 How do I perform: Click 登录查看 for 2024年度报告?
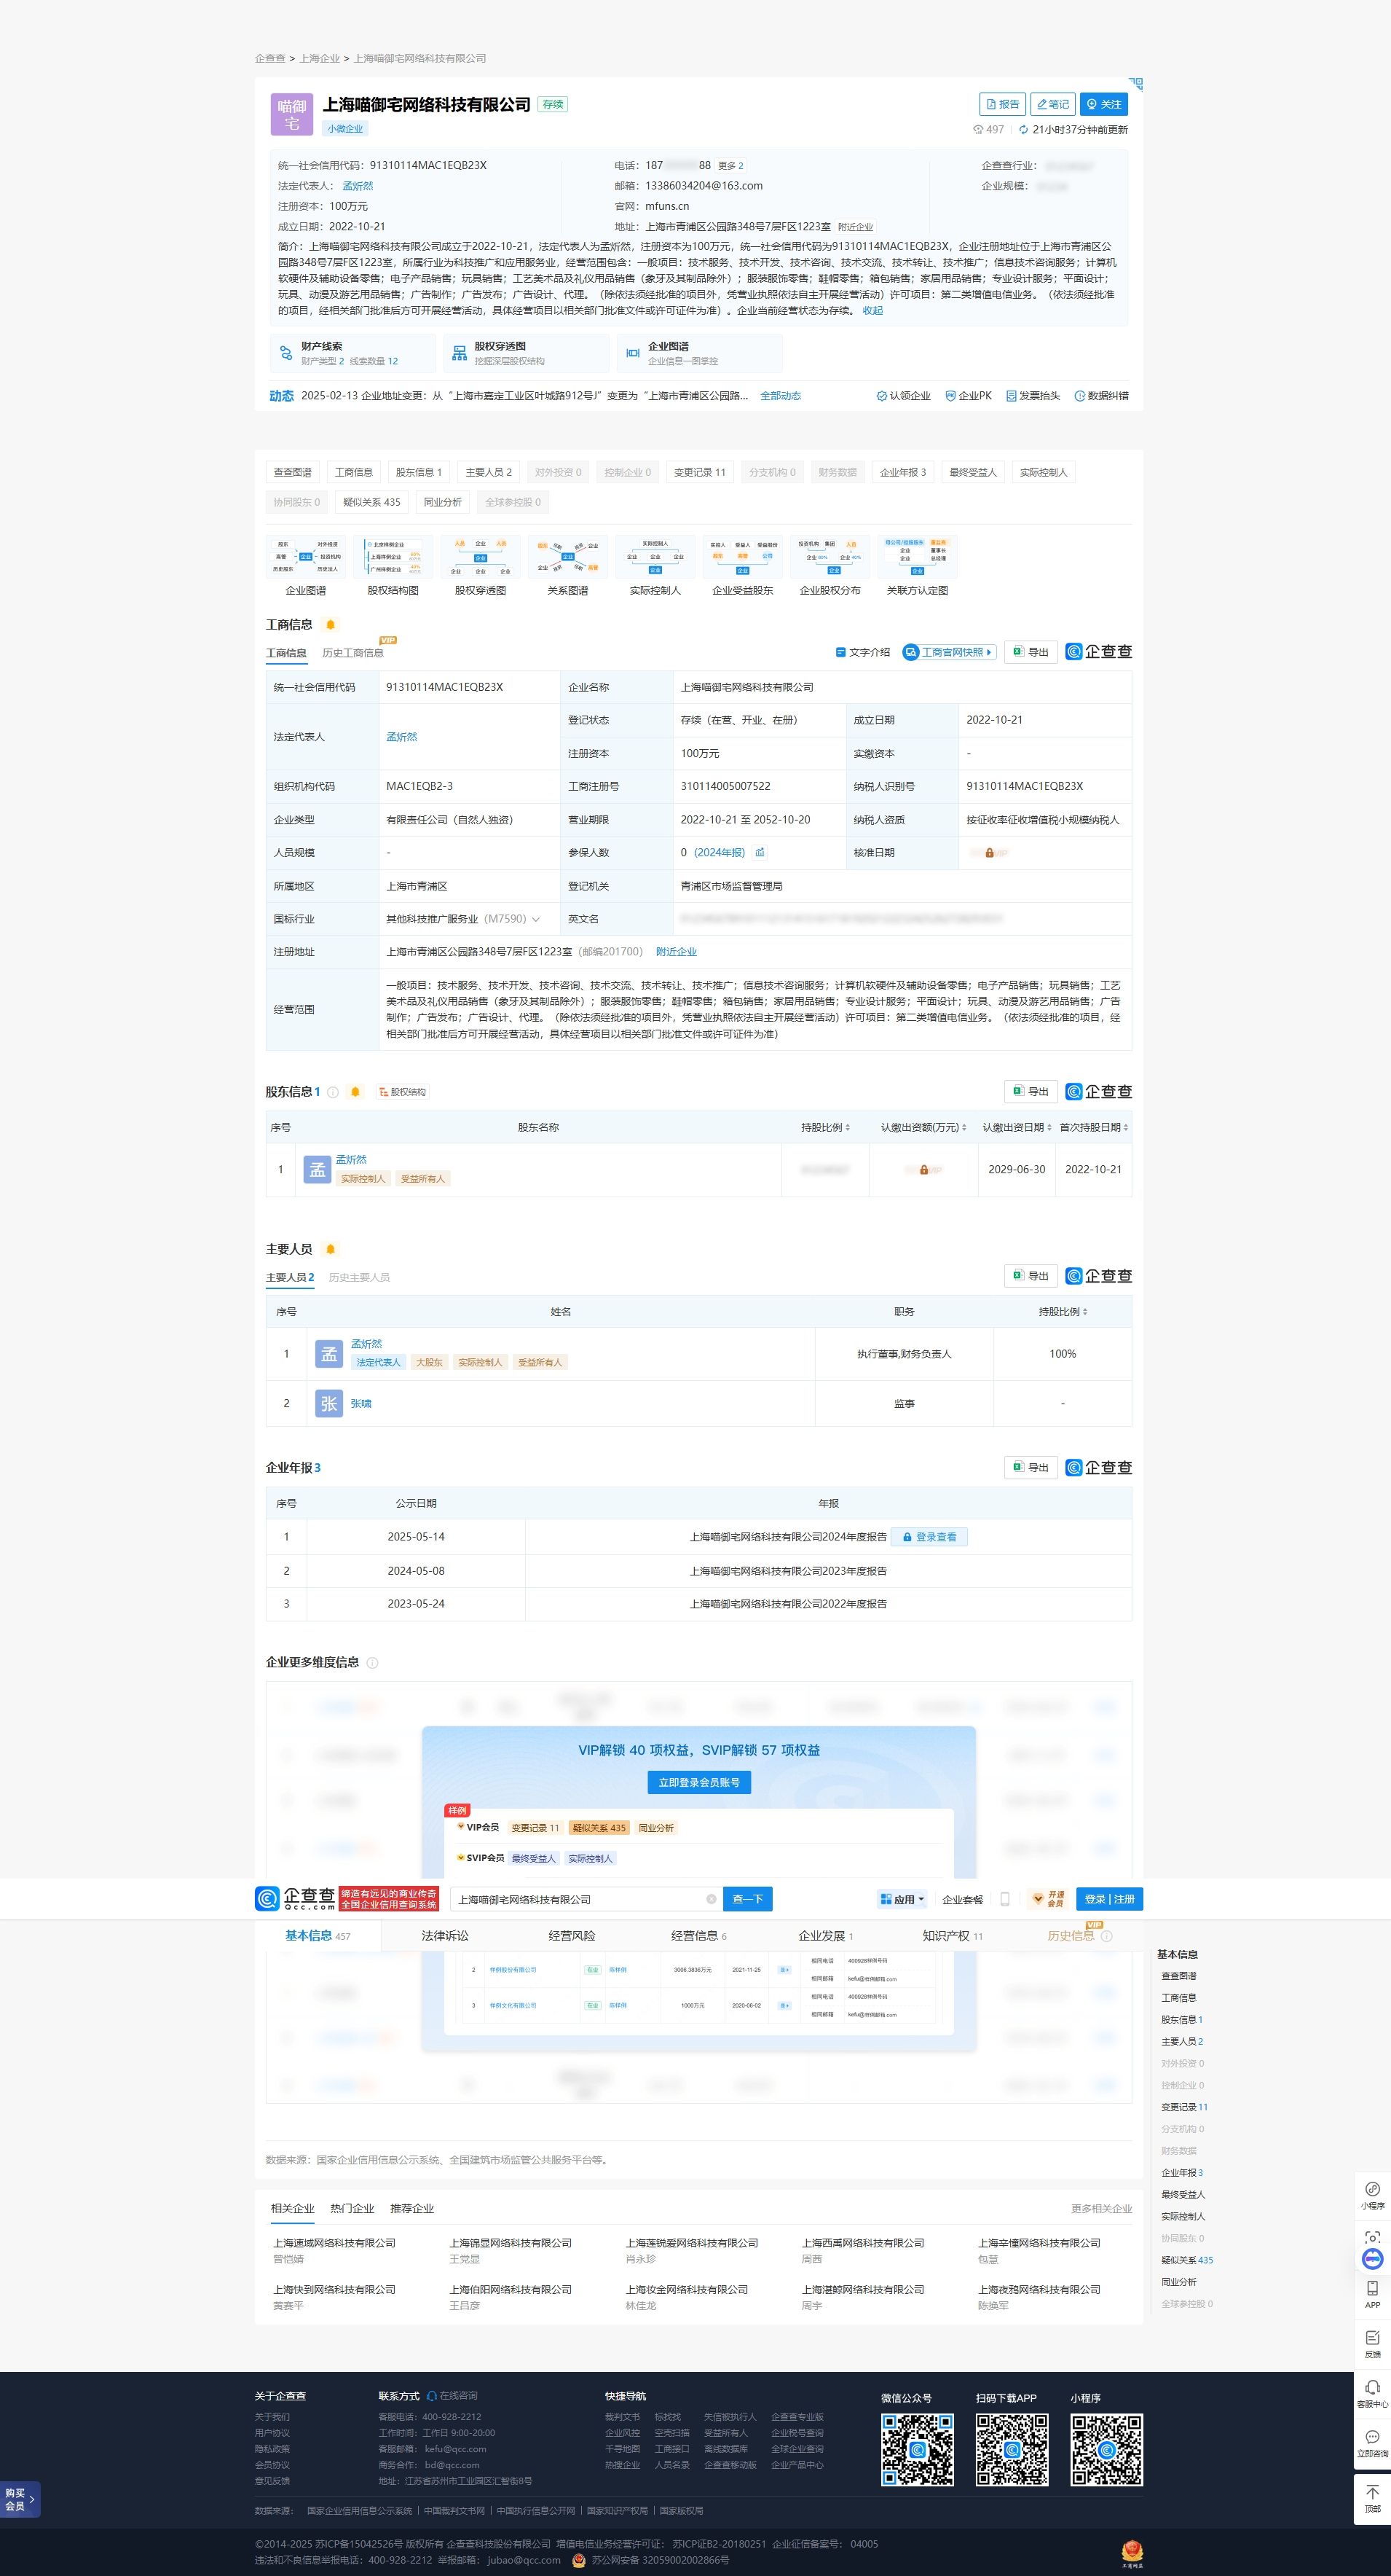pyautogui.click(x=929, y=1537)
